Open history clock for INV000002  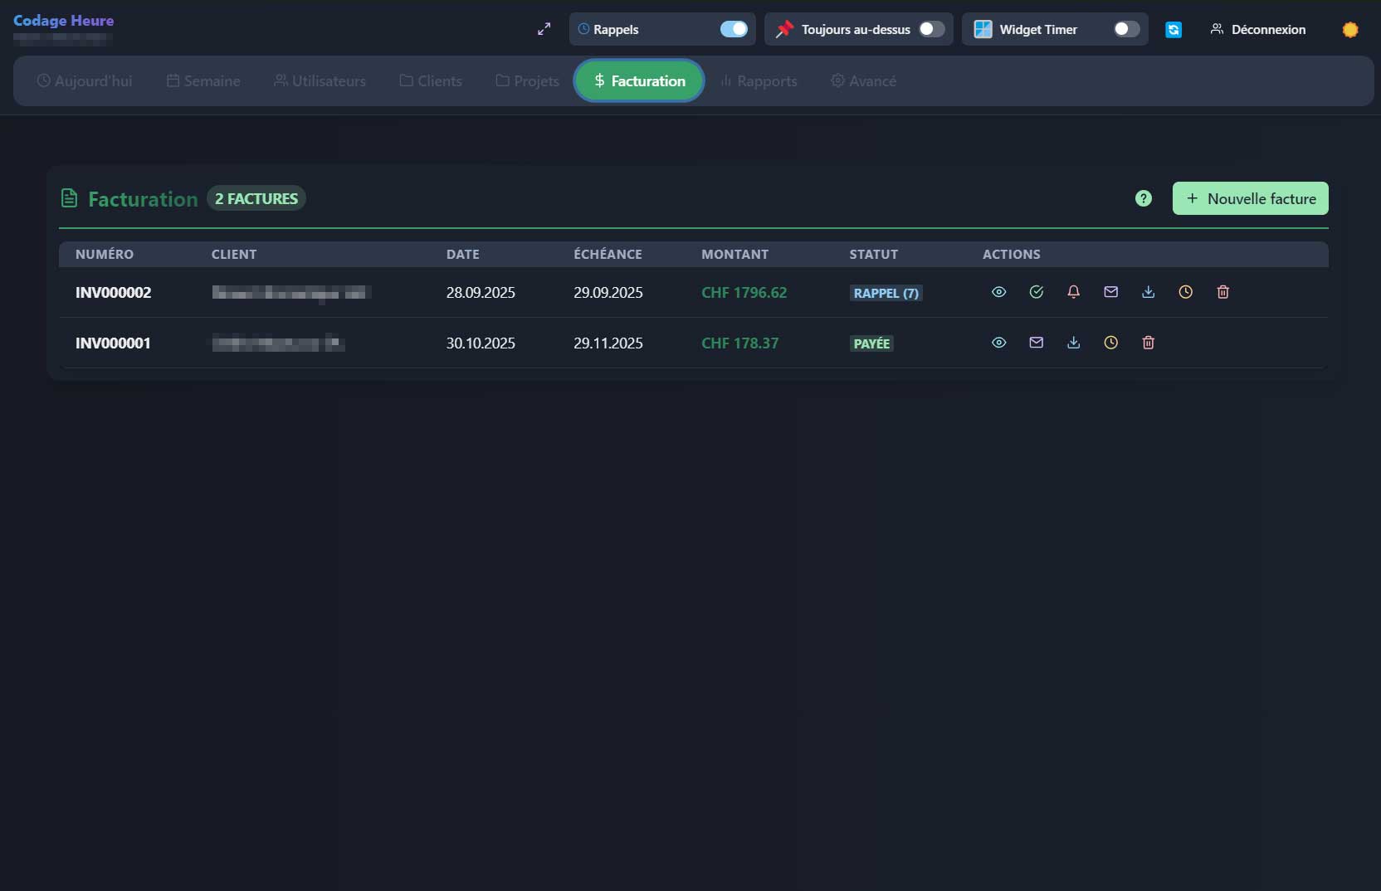(1185, 292)
